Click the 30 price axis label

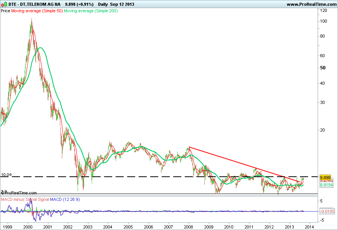coord(323,102)
